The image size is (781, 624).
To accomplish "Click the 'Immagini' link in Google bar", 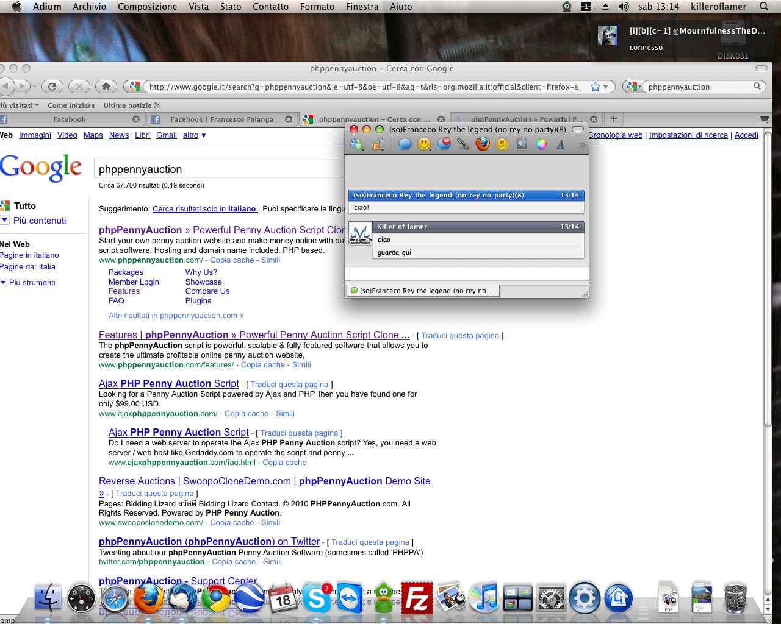I will point(35,135).
